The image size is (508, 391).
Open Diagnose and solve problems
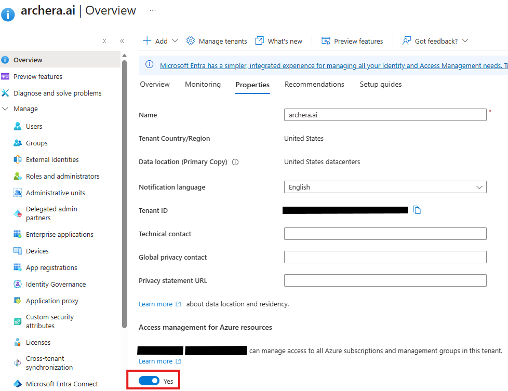(x=57, y=93)
